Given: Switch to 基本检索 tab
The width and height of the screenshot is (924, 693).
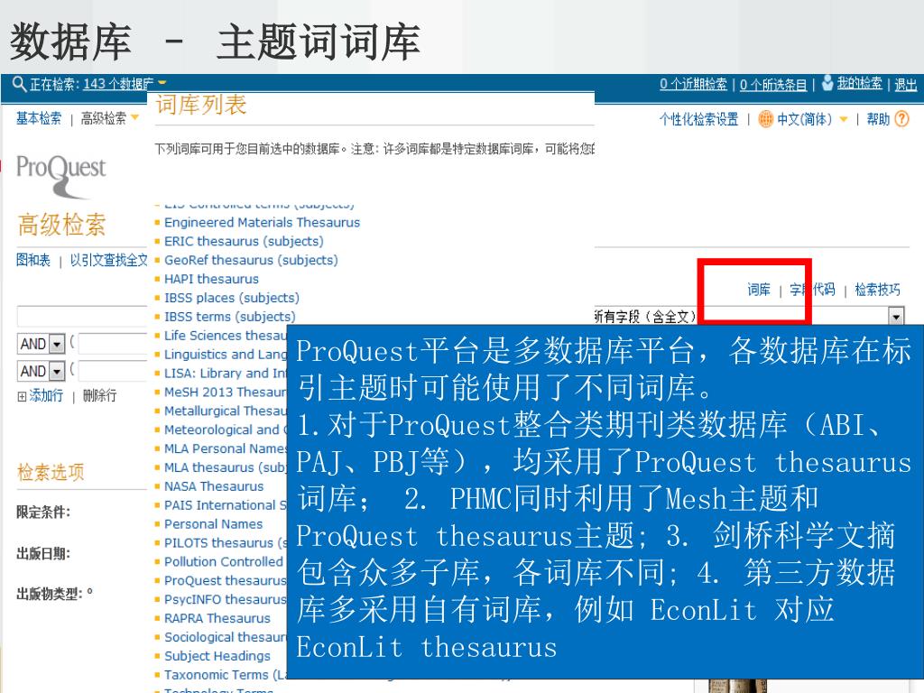Looking at the screenshot, I should click(x=38, y=118).
